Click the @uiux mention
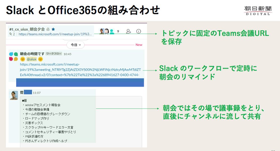The width and height of the screenshot is (280, 151). [32, 59]
